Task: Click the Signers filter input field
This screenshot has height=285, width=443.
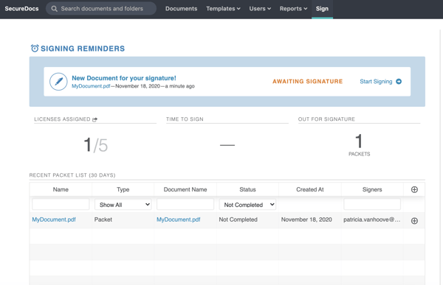Action: (x=372, y=204)
